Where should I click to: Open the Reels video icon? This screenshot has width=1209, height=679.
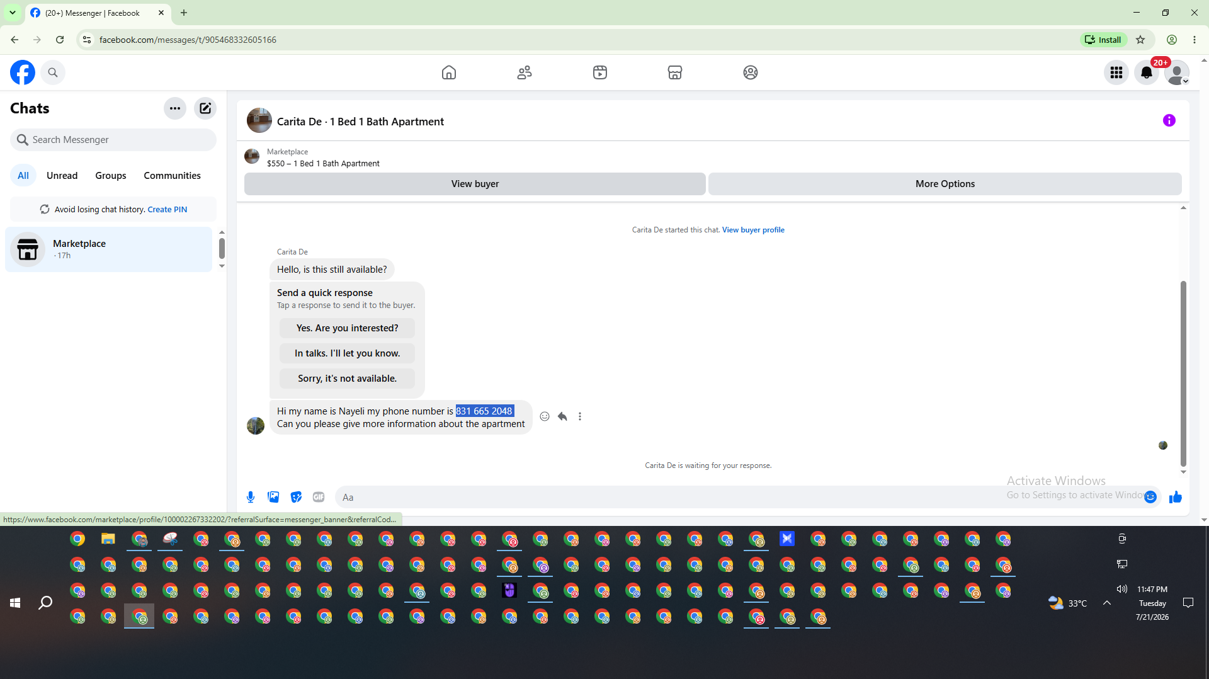click(x=600, y=72)
